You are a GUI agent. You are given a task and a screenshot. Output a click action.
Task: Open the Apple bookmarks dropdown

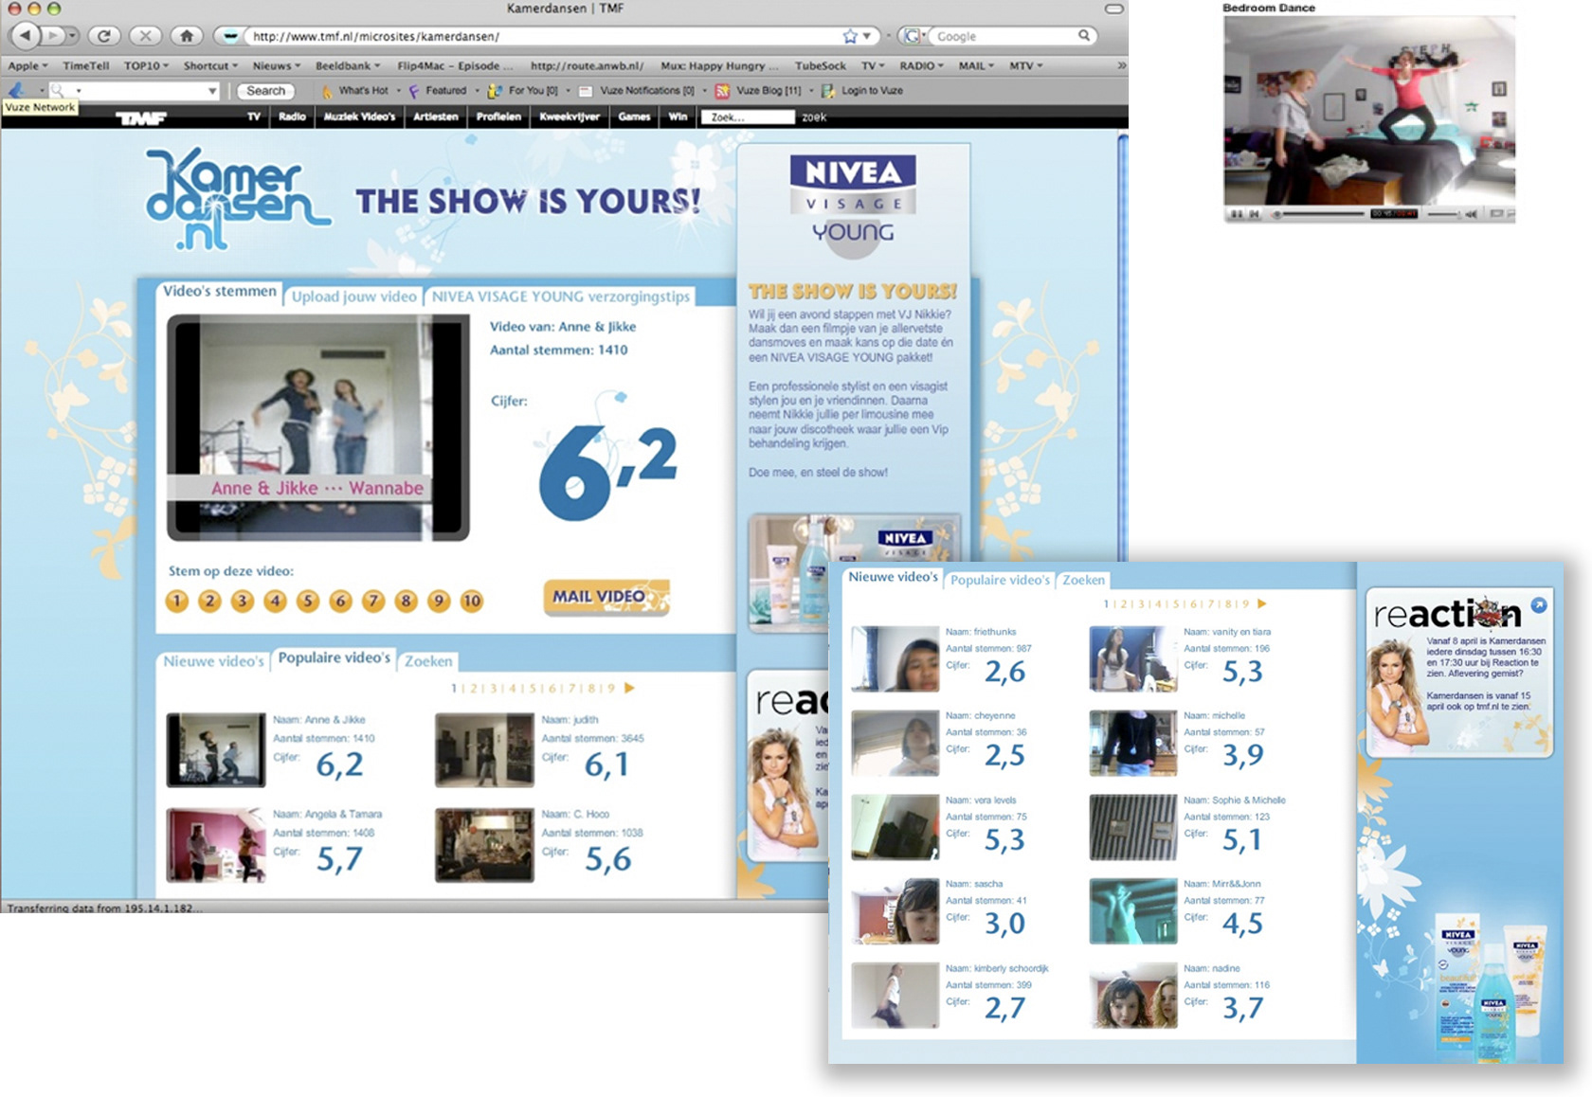pyautogui.click(x=27, y=65)
